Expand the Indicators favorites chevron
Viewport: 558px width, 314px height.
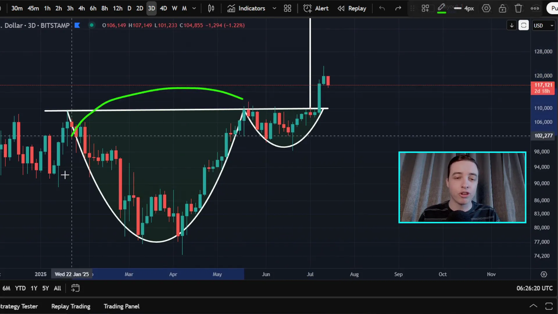click(274, 8)
